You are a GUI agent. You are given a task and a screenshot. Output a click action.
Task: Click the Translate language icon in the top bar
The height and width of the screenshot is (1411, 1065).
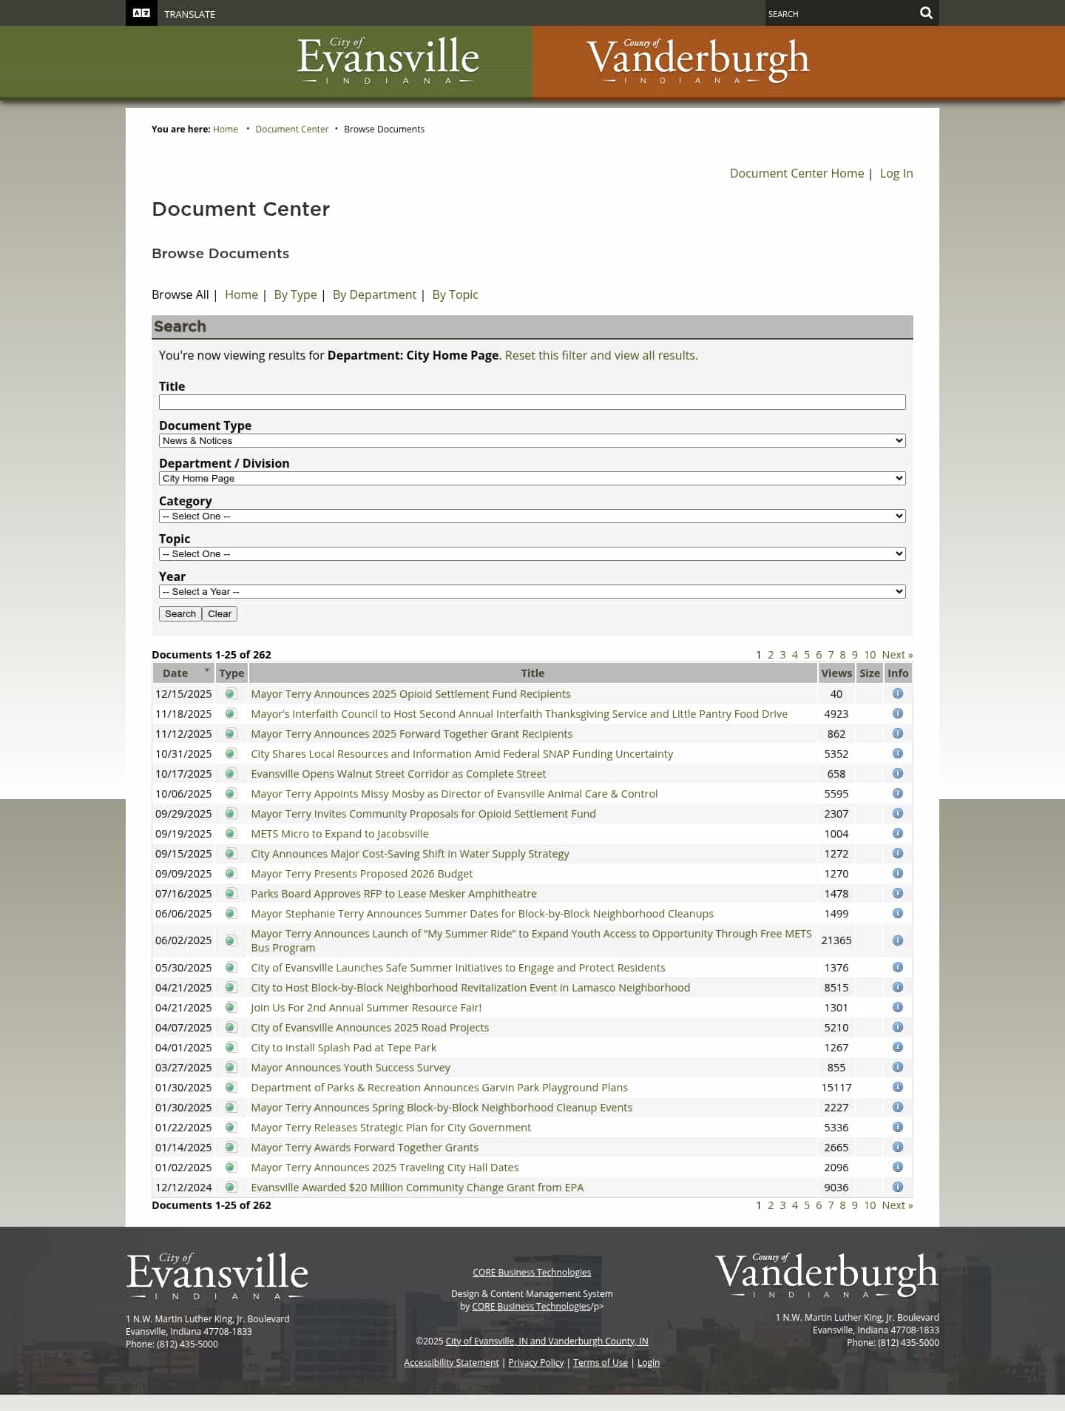click(x=141, y=13)
